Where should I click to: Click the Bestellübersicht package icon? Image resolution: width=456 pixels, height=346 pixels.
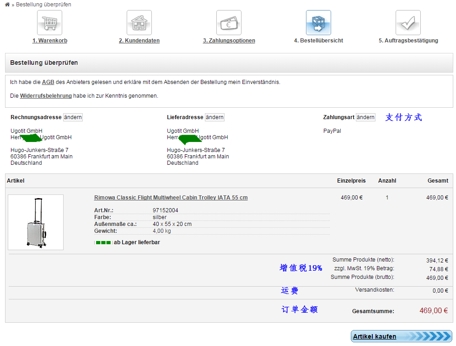[x=318, y=23]
